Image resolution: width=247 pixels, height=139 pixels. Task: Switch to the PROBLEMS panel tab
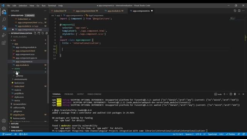tap(69, 94)
